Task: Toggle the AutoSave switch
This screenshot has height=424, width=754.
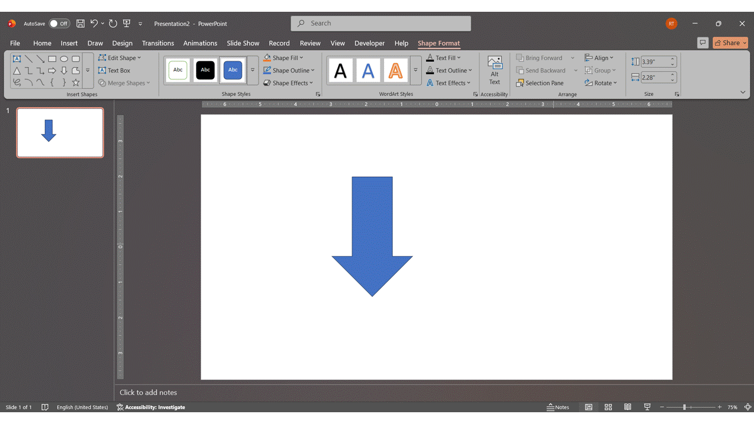Action: (59, 24)
